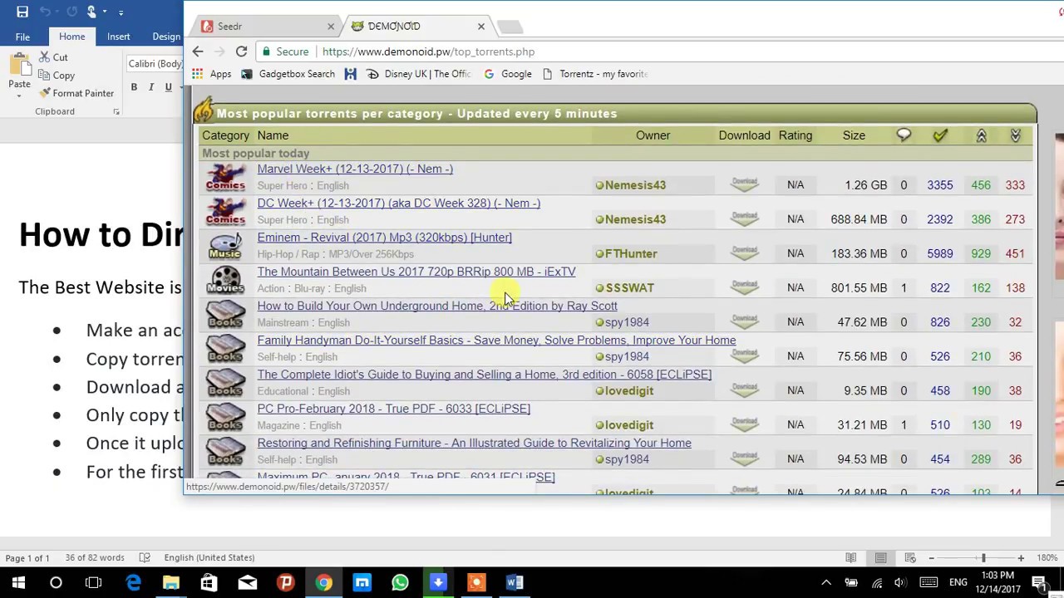Click the address bar URL field
This screenshot has height=598, width=1064.
pyautogui.click(x=428, y=51)
